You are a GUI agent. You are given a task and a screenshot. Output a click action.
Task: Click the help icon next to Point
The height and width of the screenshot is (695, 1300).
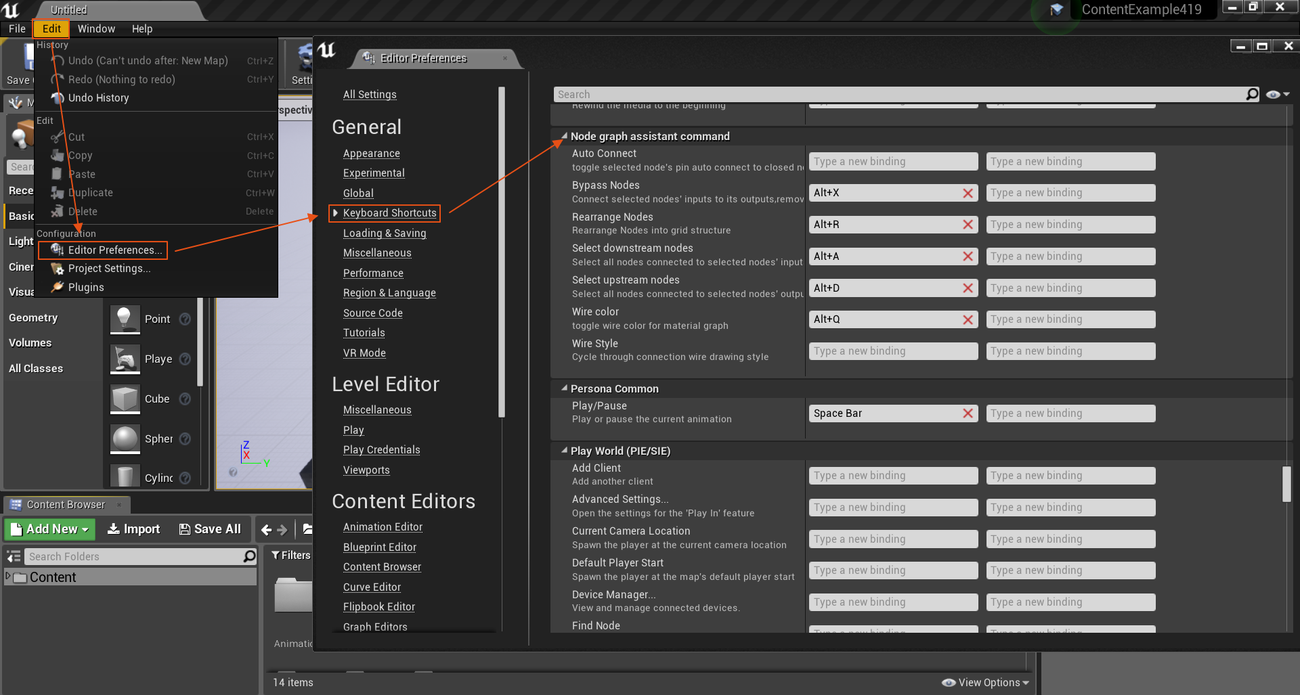185,319
